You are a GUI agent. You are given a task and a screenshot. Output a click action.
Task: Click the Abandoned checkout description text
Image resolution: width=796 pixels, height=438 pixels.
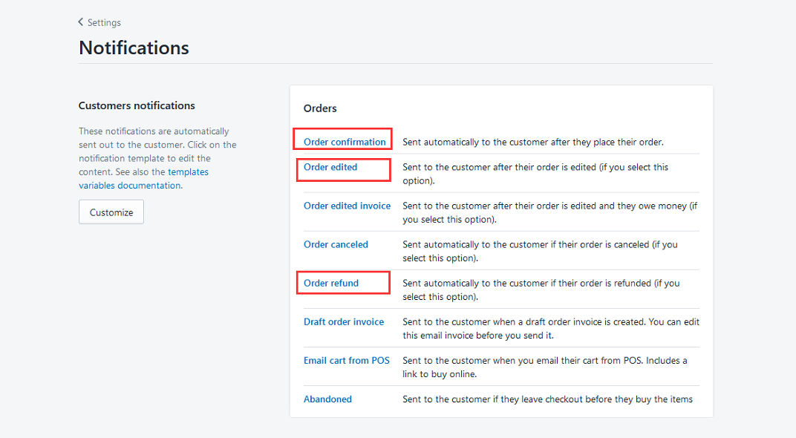coord(547,399)
